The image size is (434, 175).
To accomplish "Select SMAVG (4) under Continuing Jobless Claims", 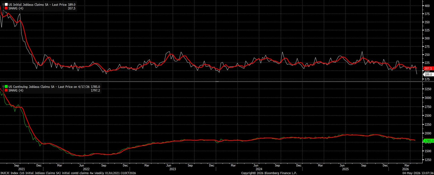I will [16, 90].
